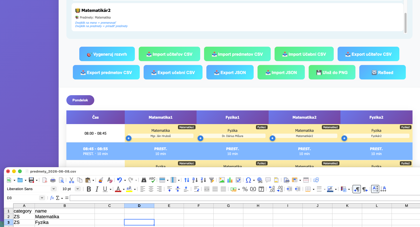The width and height of the screenshot is (420, 227).
Task: Expand the Name Box dropdown for D3
Action: coord(42,198)
